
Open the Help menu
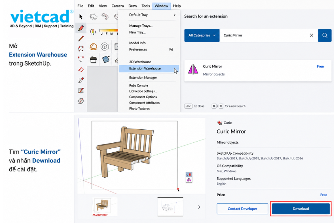pos(177,6)
